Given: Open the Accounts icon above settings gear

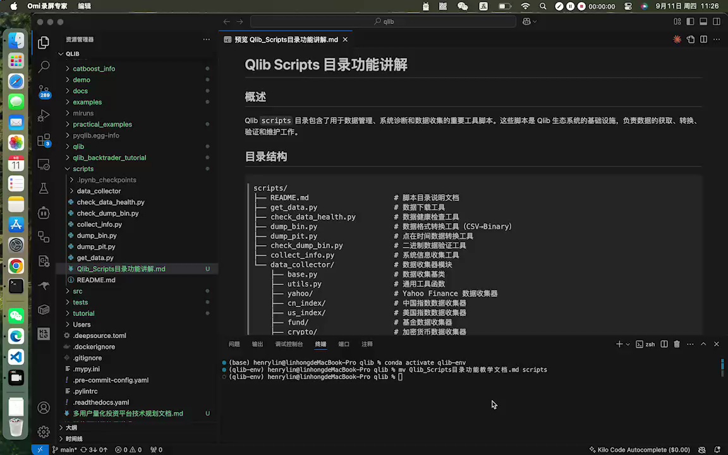Looking at the screenshot, I should pos(44,408).
